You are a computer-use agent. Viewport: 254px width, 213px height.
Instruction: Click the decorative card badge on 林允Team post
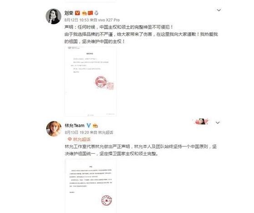click(201, 121)
